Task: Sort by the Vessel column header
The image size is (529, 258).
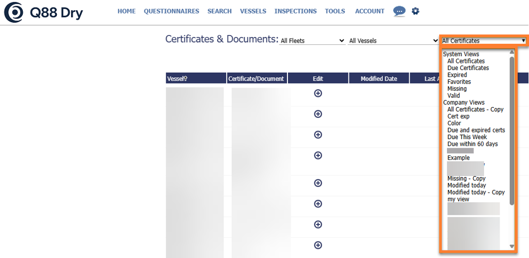Action: (x=177, y=79)
